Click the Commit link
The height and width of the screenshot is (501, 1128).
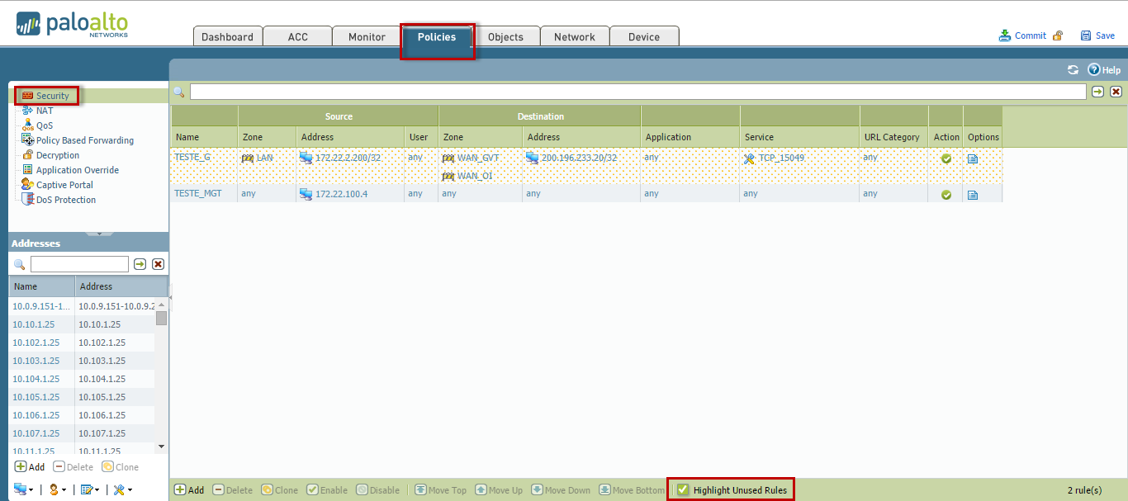pos(1030,35)
